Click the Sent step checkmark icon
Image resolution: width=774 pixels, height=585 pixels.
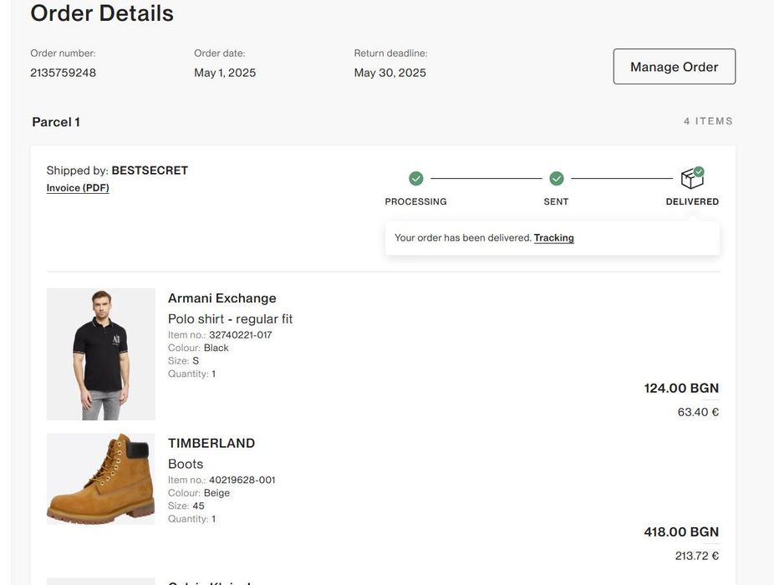click(557, 178)
